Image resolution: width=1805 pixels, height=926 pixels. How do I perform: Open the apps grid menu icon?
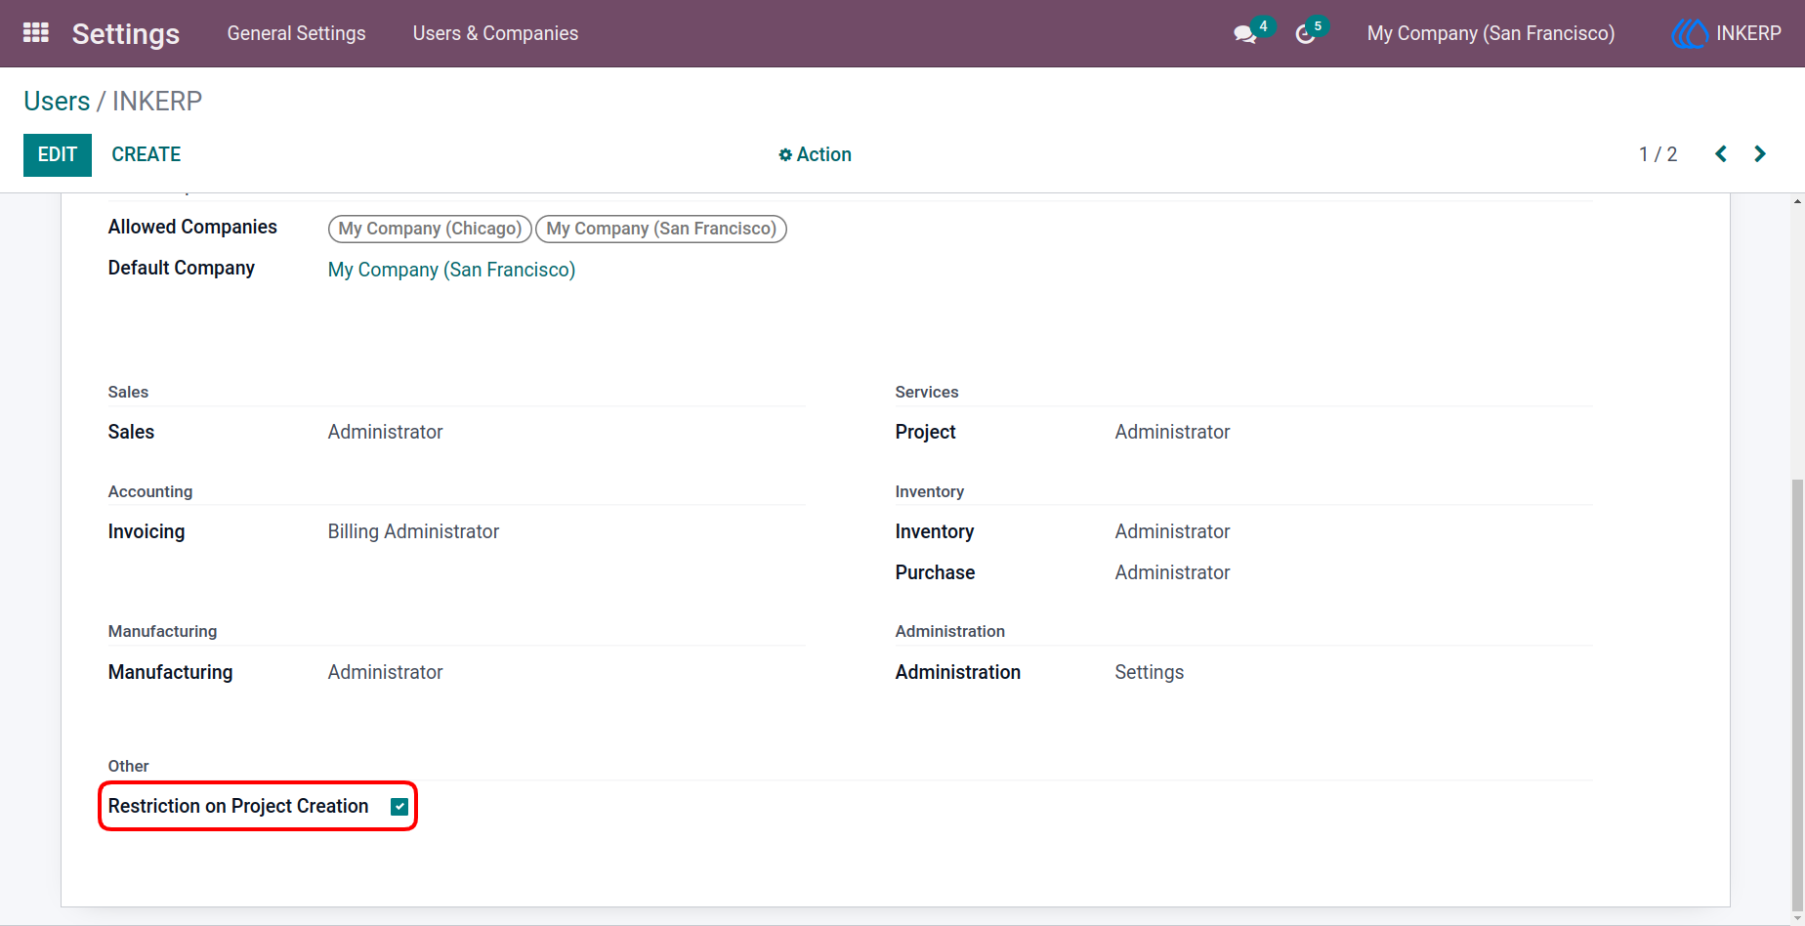click(36, 33)
